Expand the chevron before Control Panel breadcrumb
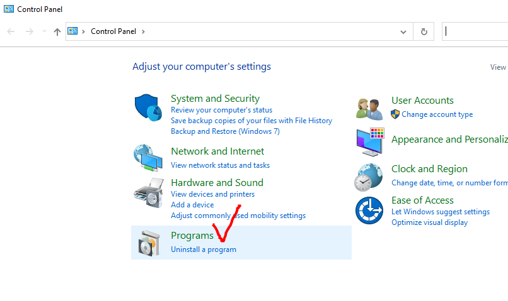This screenshot has height=301, width=508. (x=83, y=31)
